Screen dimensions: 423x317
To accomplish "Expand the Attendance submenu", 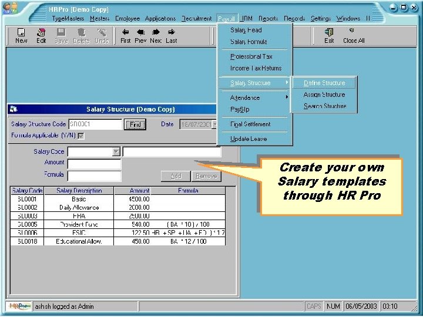I will [254, 97].
